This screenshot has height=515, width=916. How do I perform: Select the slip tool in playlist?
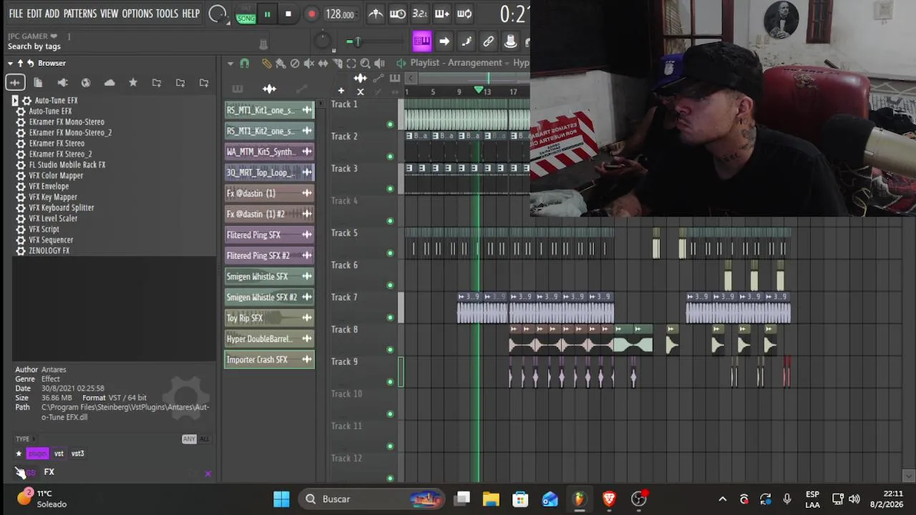323,63
